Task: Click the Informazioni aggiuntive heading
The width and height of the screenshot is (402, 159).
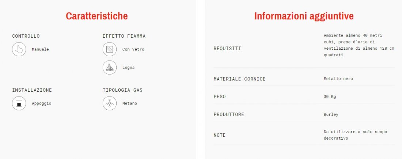Action: coord(304,16)
